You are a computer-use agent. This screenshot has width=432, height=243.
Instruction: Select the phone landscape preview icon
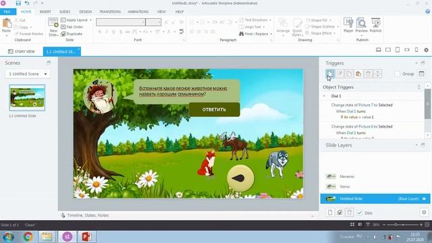pos(407,50)
